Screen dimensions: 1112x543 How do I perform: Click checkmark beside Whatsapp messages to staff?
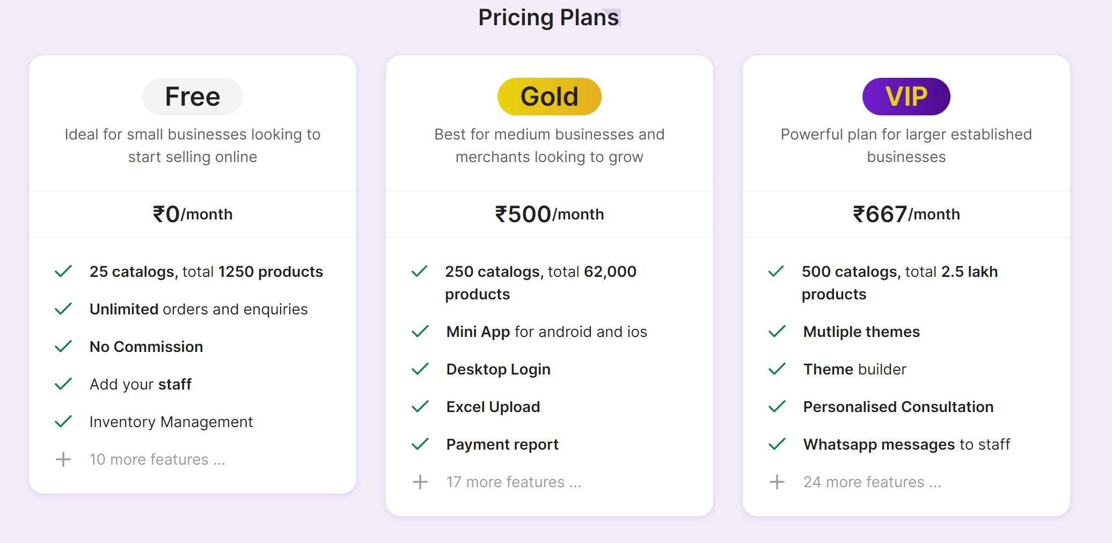click(777, 444)
